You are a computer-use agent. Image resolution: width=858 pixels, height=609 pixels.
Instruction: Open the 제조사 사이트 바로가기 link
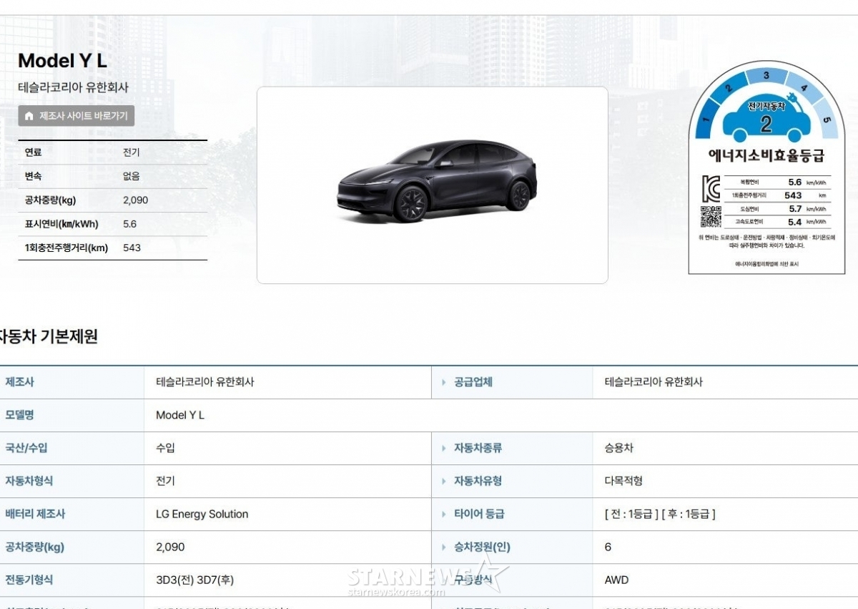click(x=77, y=116)
